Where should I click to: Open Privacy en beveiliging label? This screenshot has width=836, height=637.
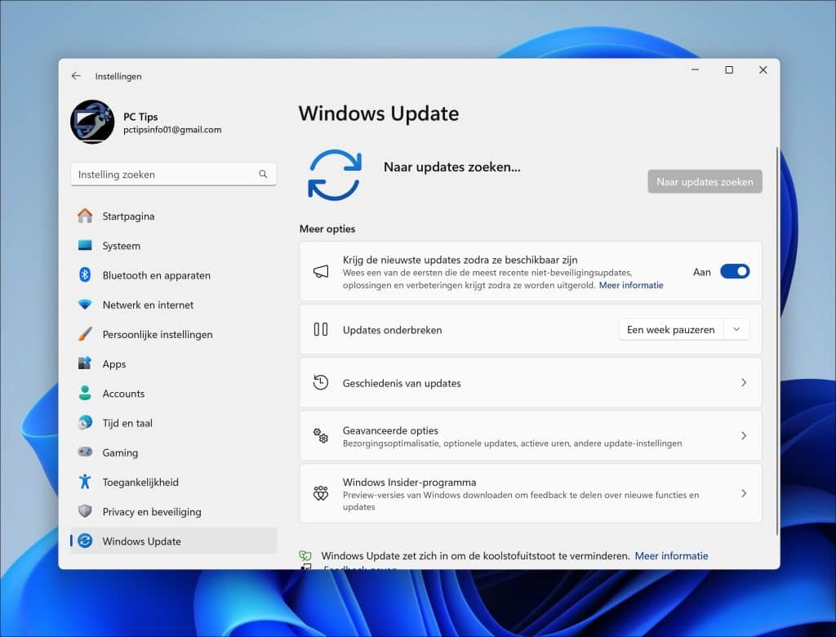click(x=152, y=511)
